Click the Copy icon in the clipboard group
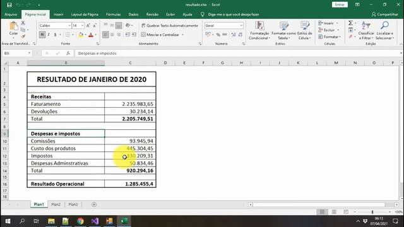Viewport: 404px width, 227px height. pyautogui.click(x=23, y=30)
